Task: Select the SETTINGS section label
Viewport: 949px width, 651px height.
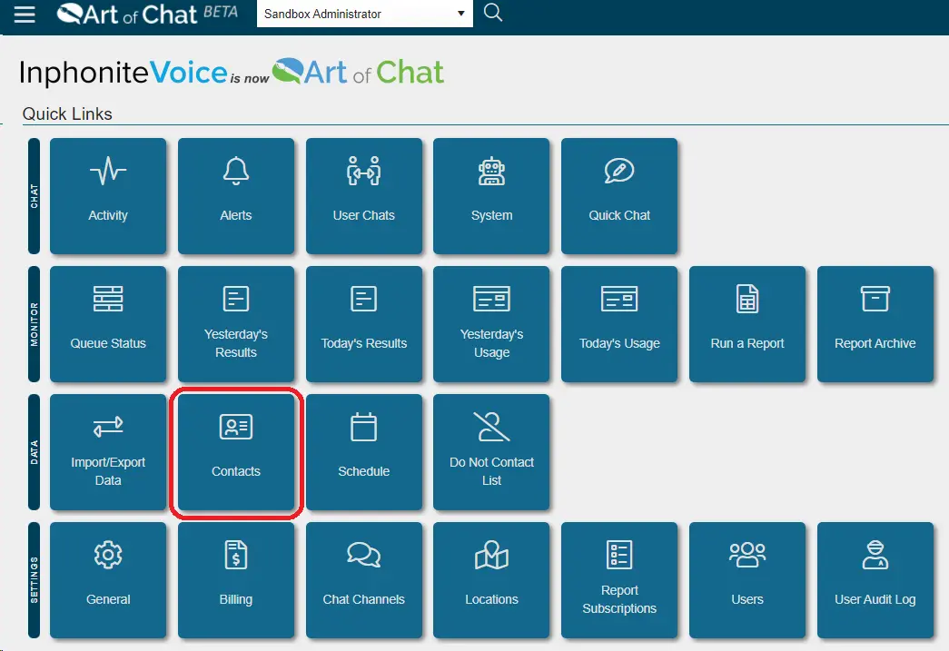Action: tap(34, 580)
